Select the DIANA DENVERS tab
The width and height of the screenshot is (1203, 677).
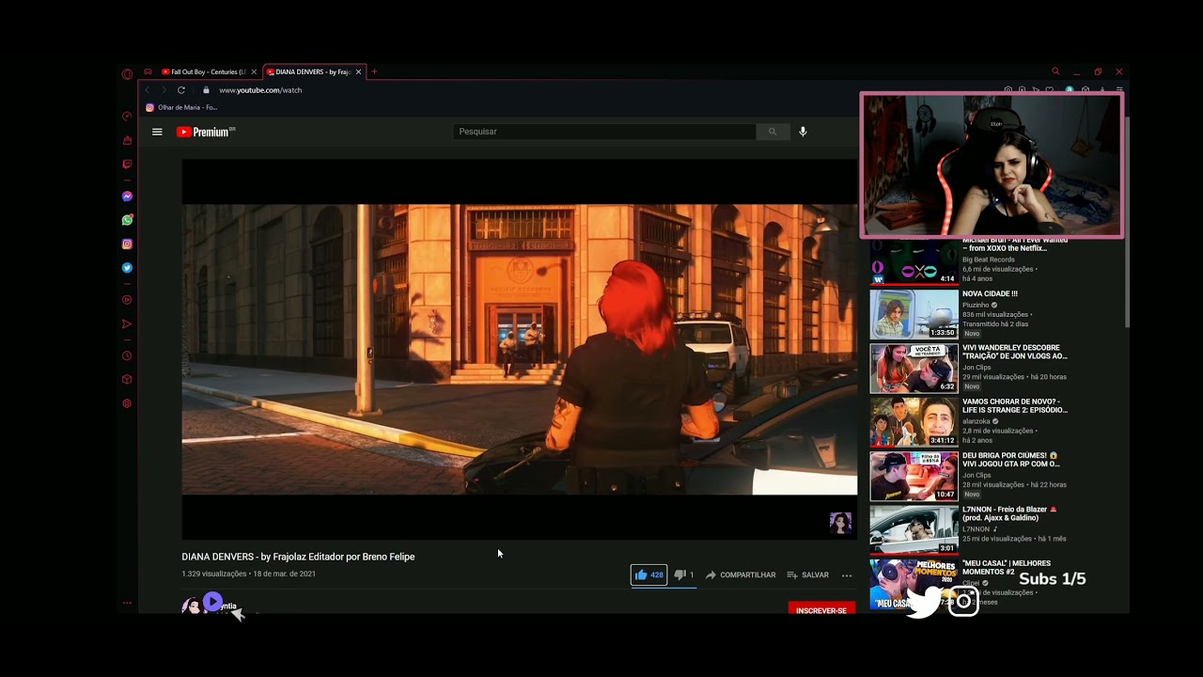(x=312, y=71)
